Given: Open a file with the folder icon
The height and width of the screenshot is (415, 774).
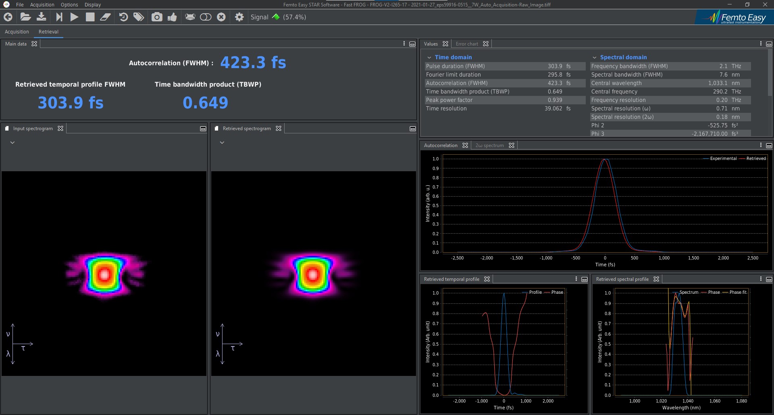Looking at the screenshot, I should tap(25, 17).
